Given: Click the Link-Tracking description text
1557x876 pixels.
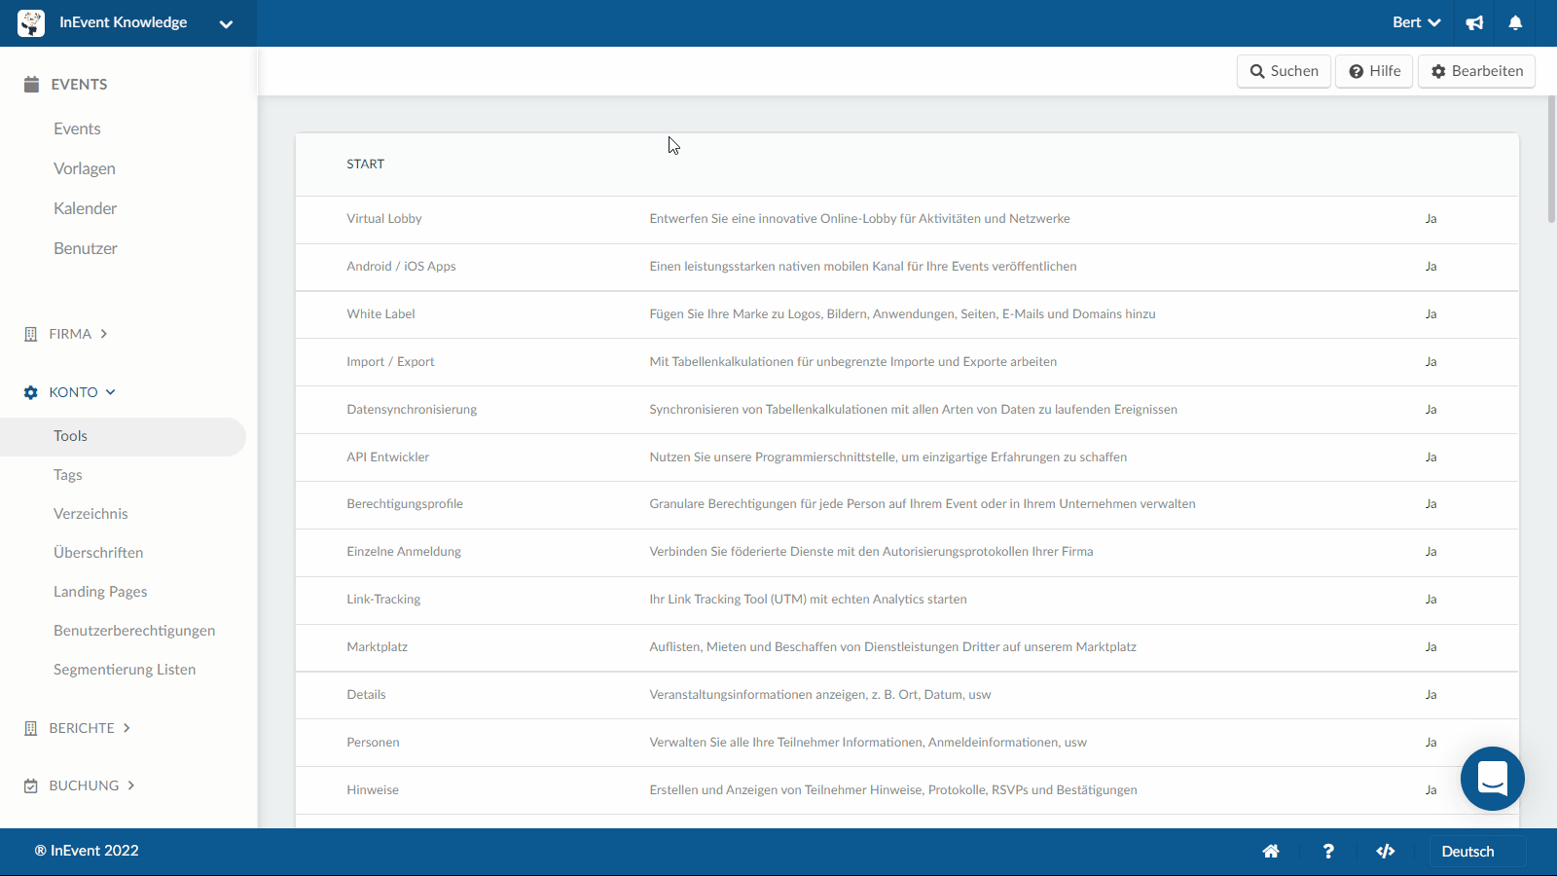Looking at the screenshot, I should click(x=808, y=600).
